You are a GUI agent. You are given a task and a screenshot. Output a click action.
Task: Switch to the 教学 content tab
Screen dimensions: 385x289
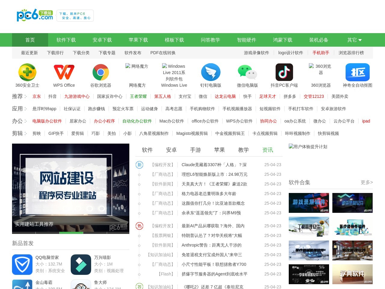244,150
